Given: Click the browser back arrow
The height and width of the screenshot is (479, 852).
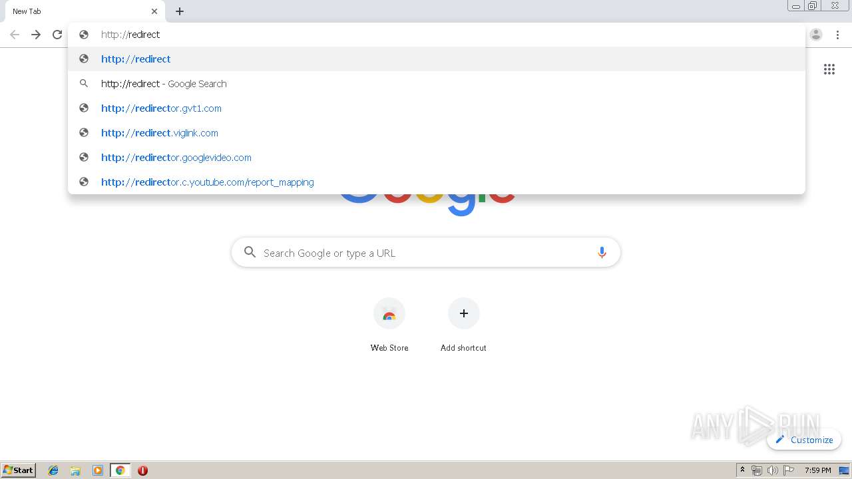Looking at the screenshot, I should [x=15, y=35].
